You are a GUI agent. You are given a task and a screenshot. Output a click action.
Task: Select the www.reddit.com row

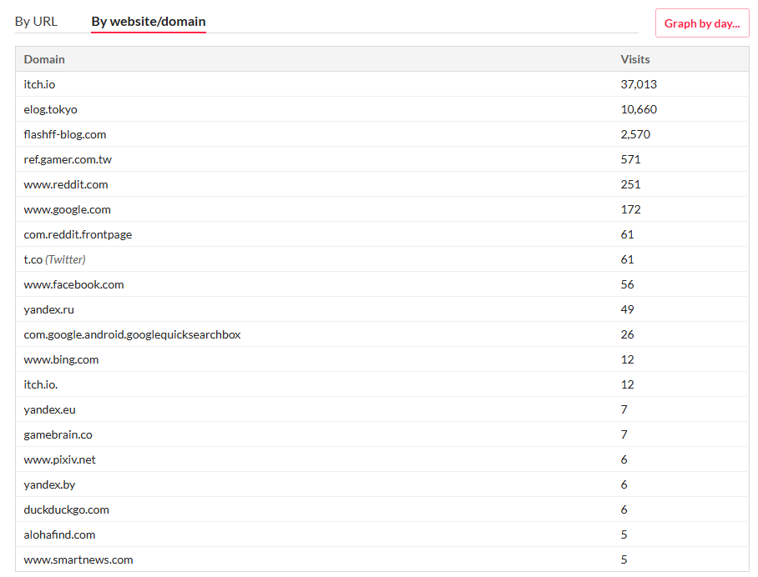coord(66,184)
